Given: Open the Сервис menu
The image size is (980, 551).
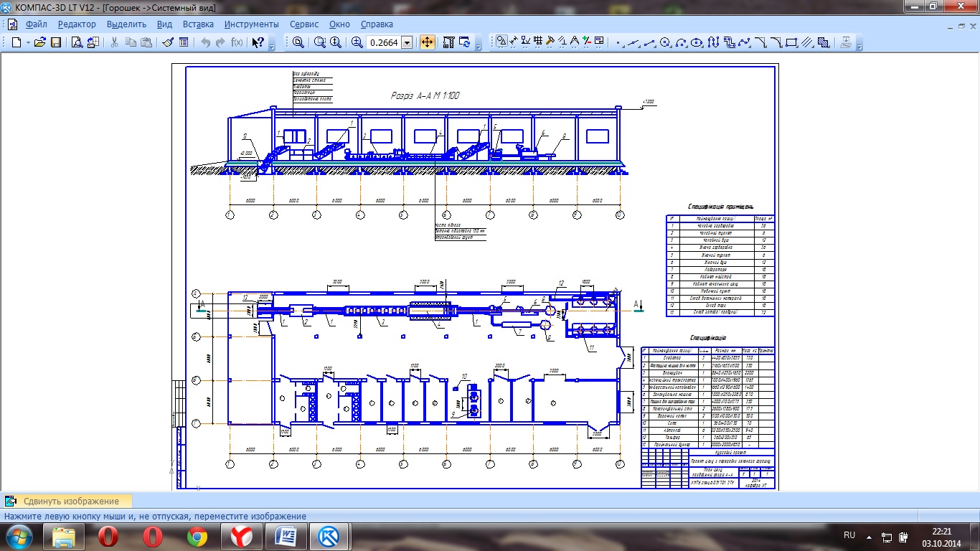Looking at the screenshot, I should [x=305, y=24].
